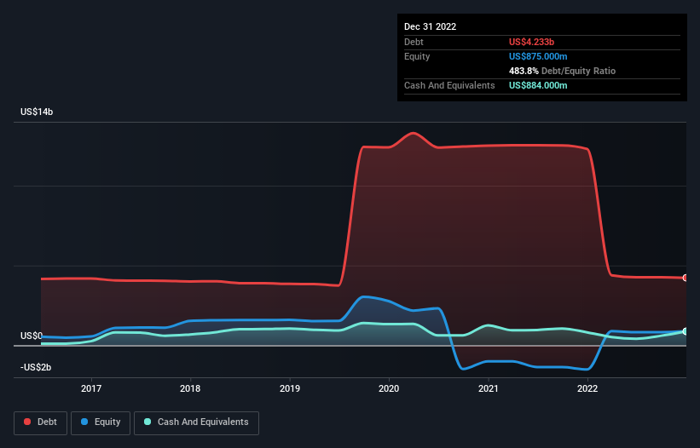Click Cash And Equivalents label in tooltip
This screenshot has width=700, height=448.
pyautogui.click(x=449, y=85)
